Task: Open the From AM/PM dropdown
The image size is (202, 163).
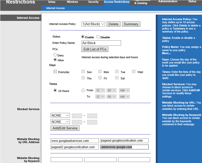Action: pyautogui.click(x=124, y=90)
